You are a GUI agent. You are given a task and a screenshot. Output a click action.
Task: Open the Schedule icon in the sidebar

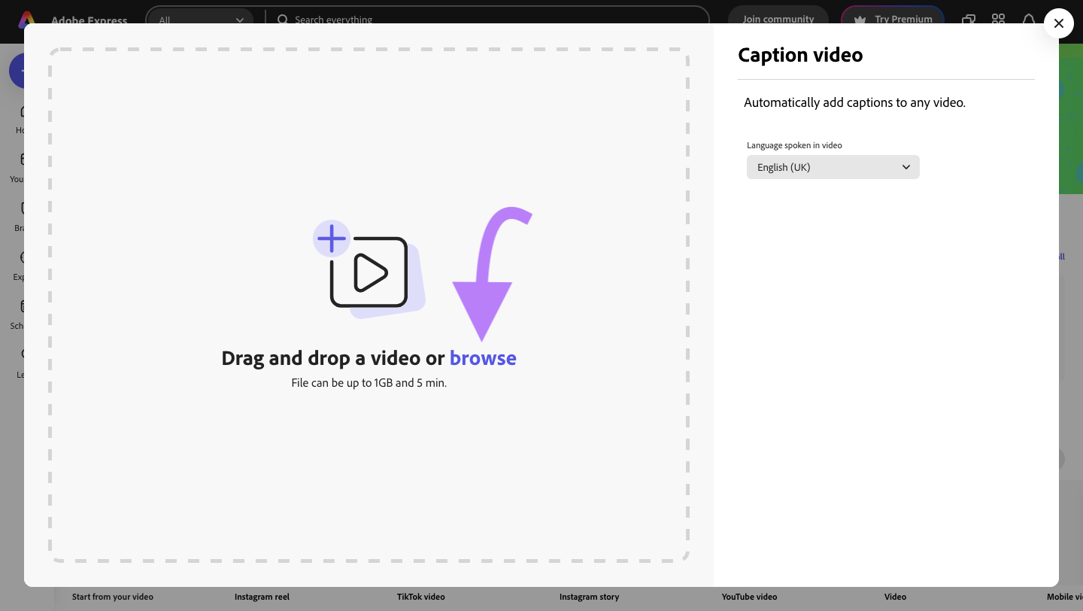tap(23, 313)
